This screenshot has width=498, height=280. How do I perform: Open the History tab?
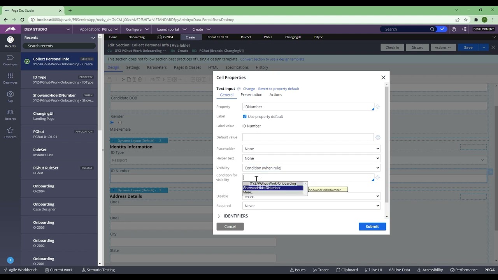click(x=262, y=67)
